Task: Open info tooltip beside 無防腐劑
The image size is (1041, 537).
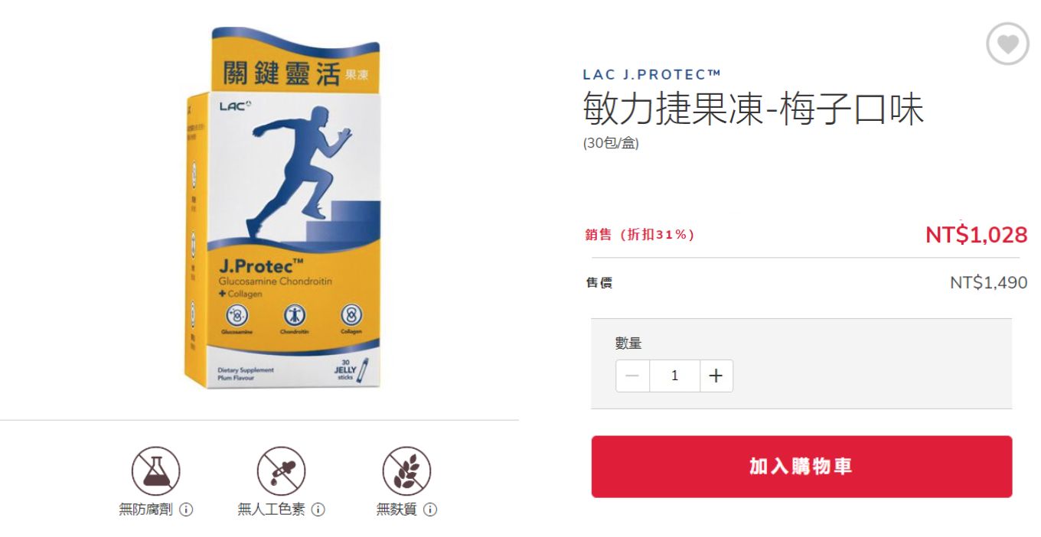Action: point(186,509)
